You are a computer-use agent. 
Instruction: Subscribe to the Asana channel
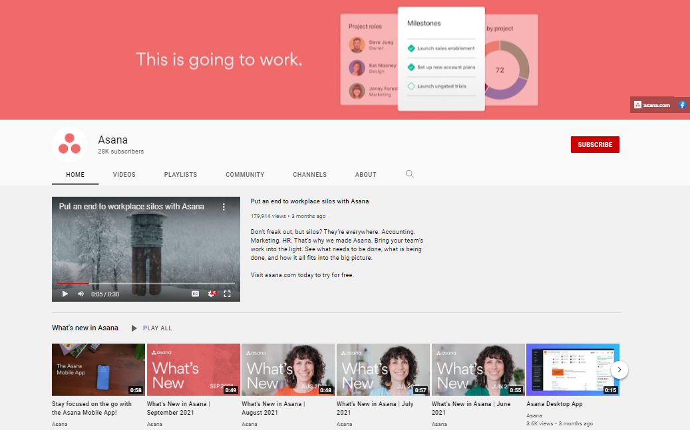point(595,145)
